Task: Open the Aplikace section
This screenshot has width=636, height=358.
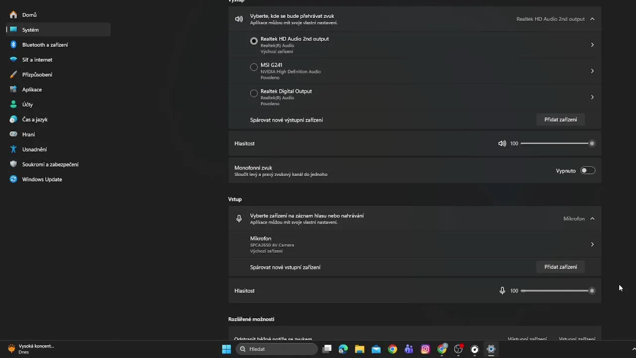Action: point(58,89)
